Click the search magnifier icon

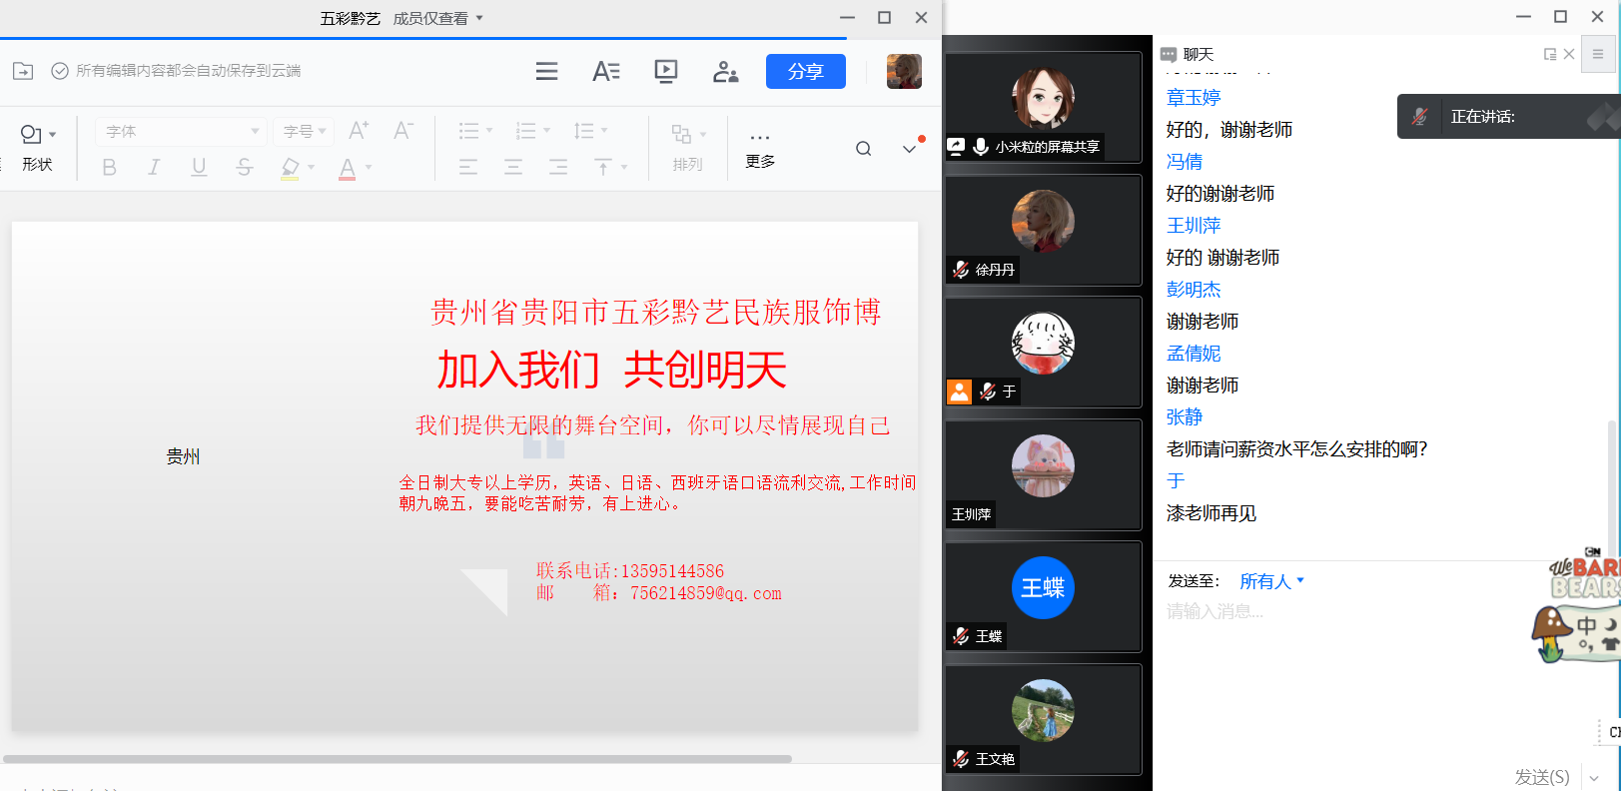pos(863,149)
